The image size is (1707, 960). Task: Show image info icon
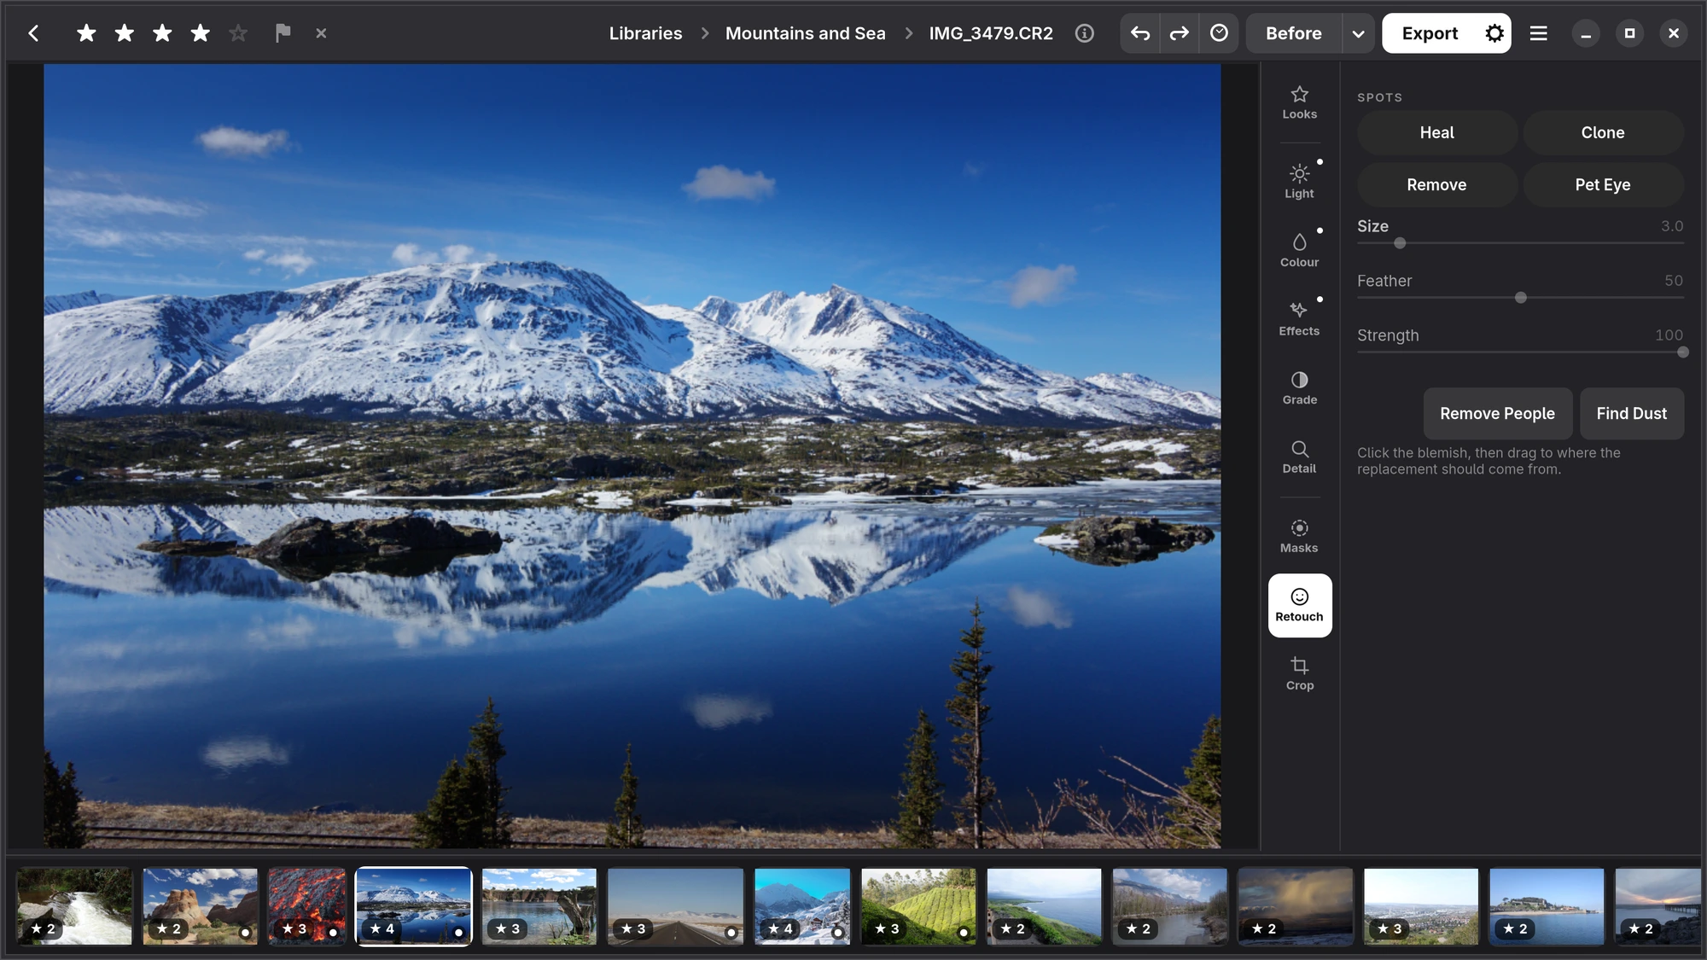(x=1084, y=33)
